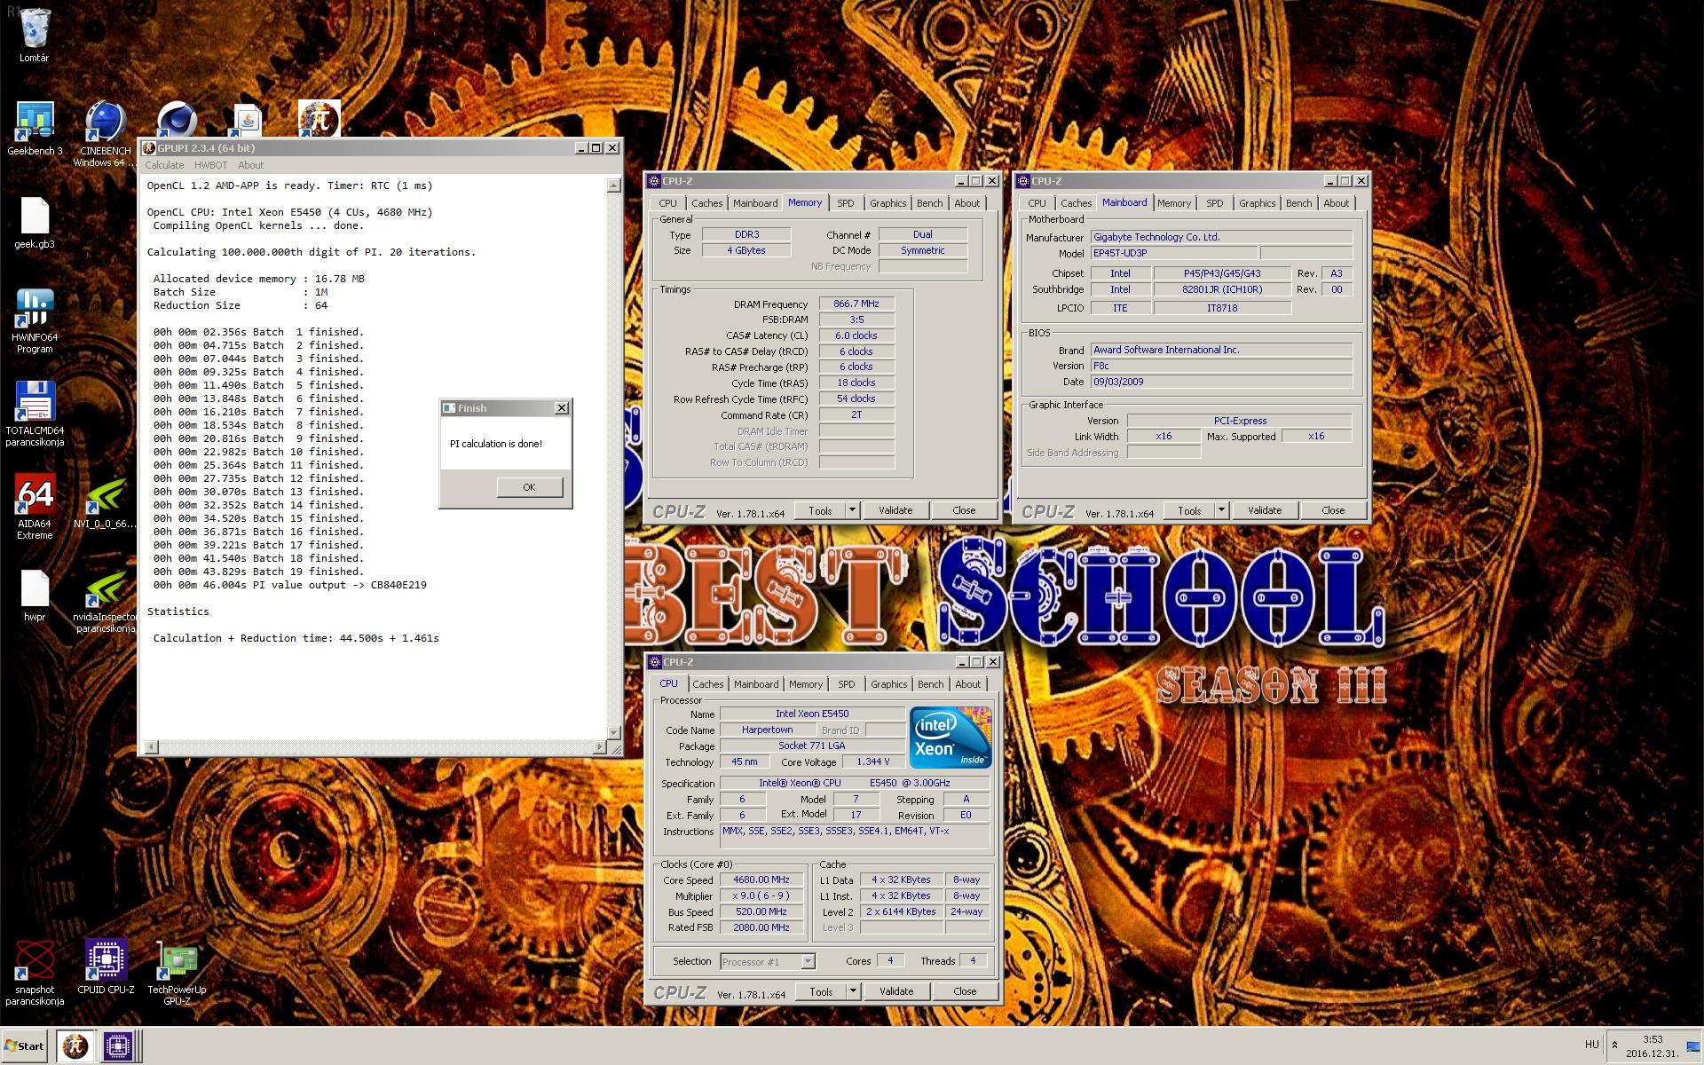Show hidden tray icons arrow
1704x1065 pixels.
pyautogui.click(x=1614, y=1045)
